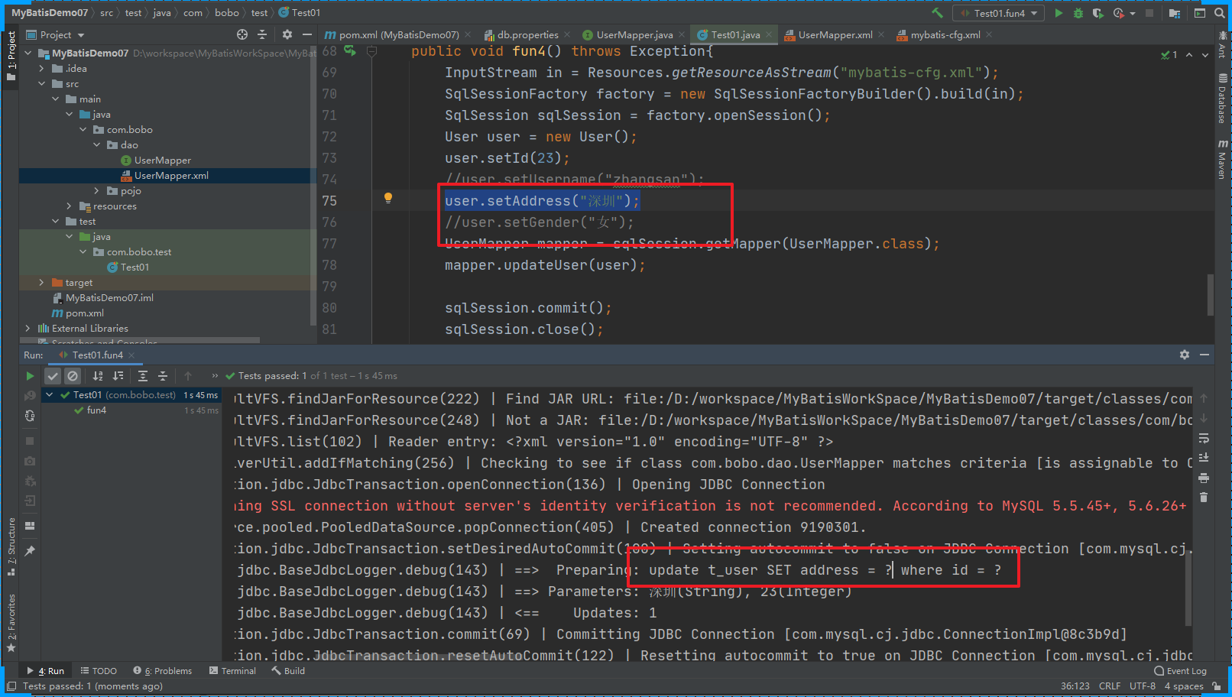The height and width of the screenshot is (697, 1232).
Task: Click the Search Everywhere magnifier icon
Action: (1220, 13)
